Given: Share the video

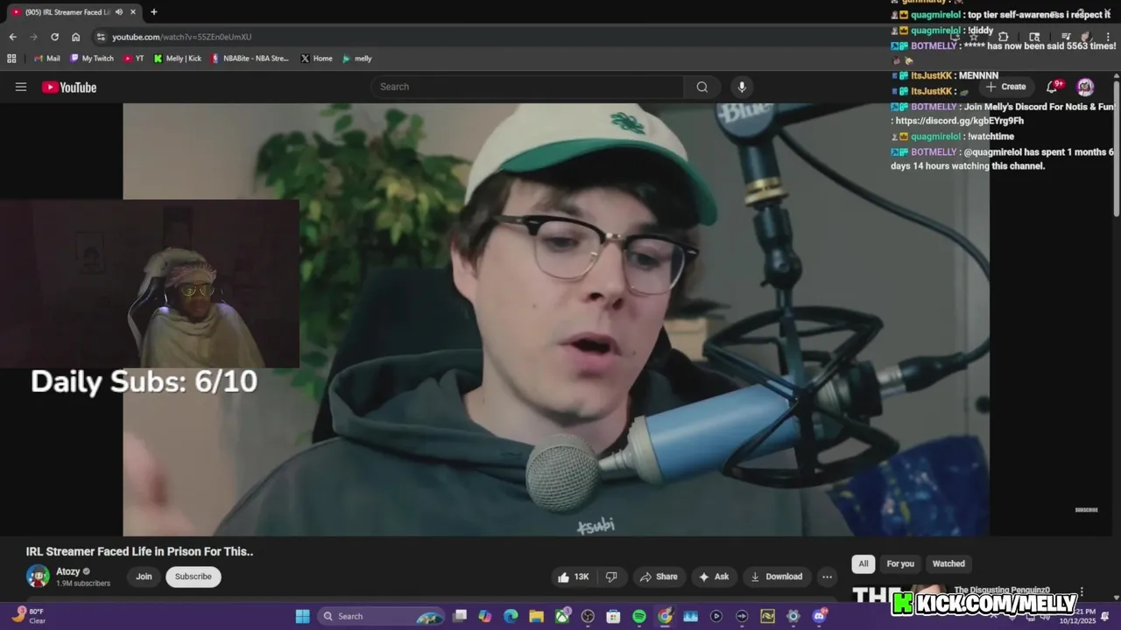Looking at the screenshot, I should (659, 577).
